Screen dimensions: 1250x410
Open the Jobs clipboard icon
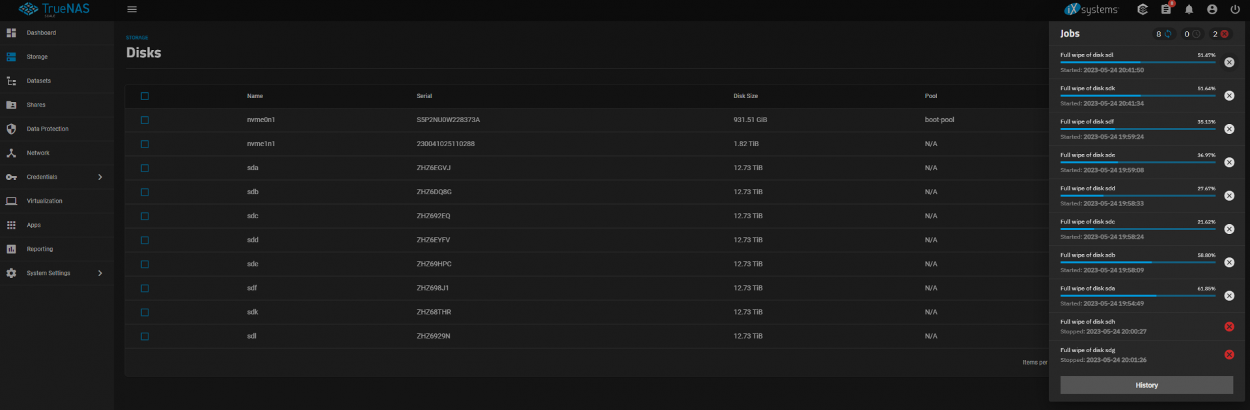[x=1166, y=9]
